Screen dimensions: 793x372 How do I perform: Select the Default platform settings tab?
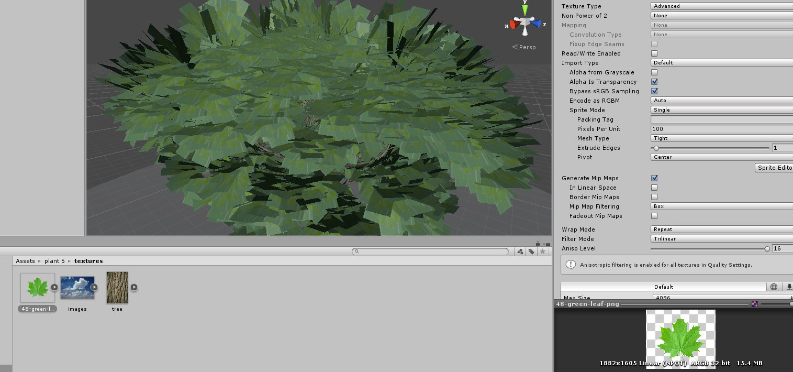pos(664,287)
